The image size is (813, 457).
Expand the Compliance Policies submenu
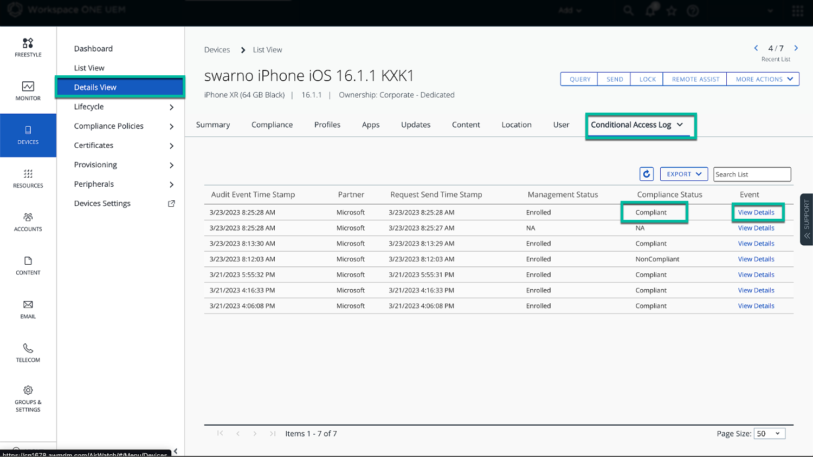click(171, 126)
